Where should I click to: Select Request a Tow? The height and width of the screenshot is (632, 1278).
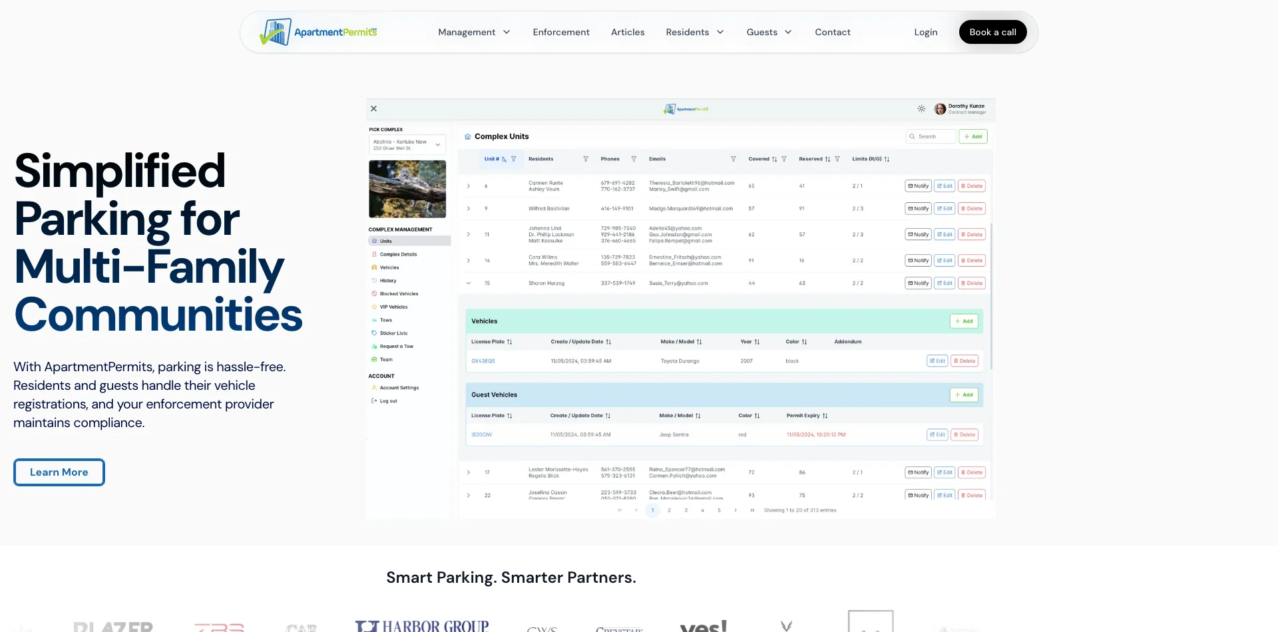397,346
